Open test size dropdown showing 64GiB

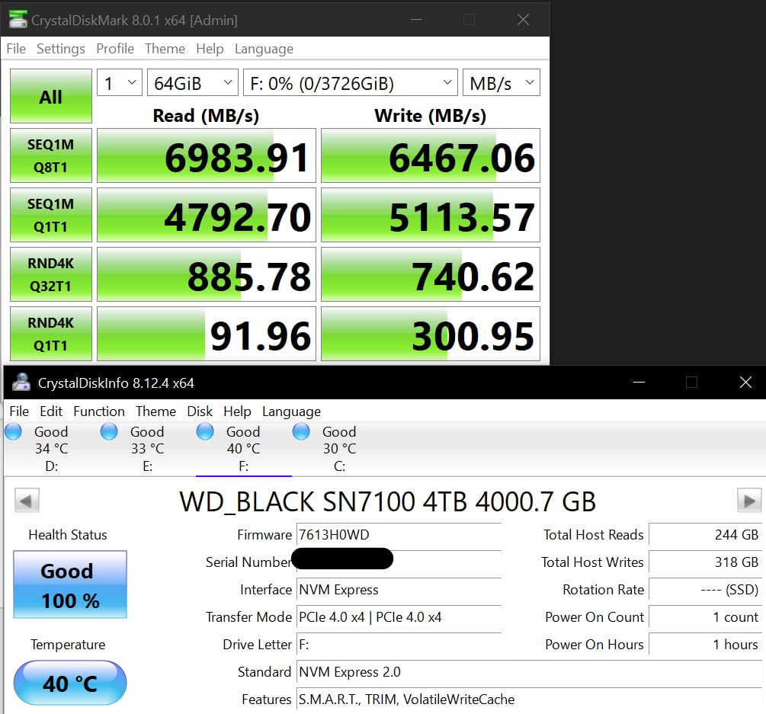point(193,83)
